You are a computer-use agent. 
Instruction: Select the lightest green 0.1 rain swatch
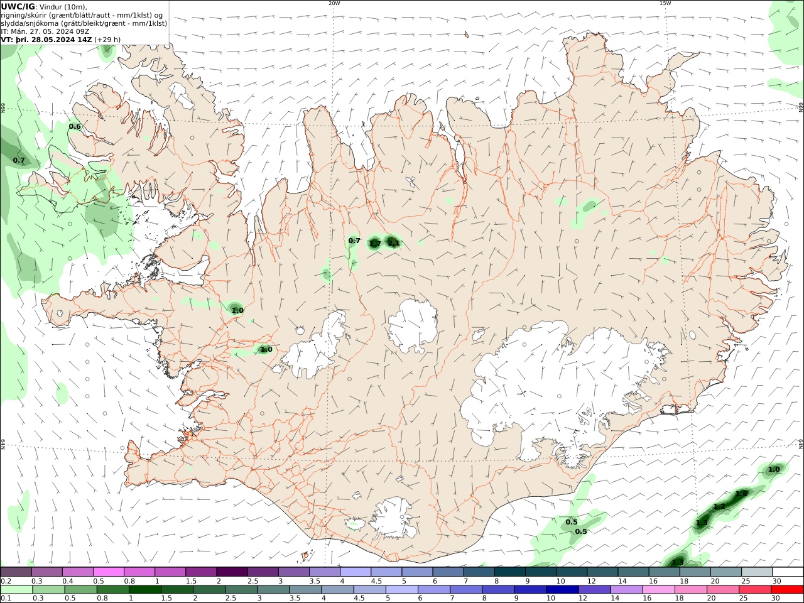(16, 590)
